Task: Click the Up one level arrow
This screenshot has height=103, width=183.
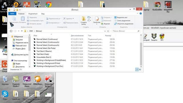Action: tap(22, 31)
